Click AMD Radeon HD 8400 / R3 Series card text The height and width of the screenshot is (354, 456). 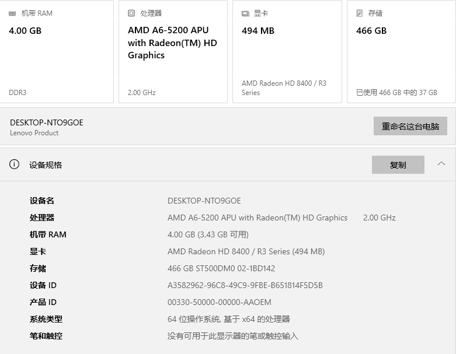click(x=284, y=88)
